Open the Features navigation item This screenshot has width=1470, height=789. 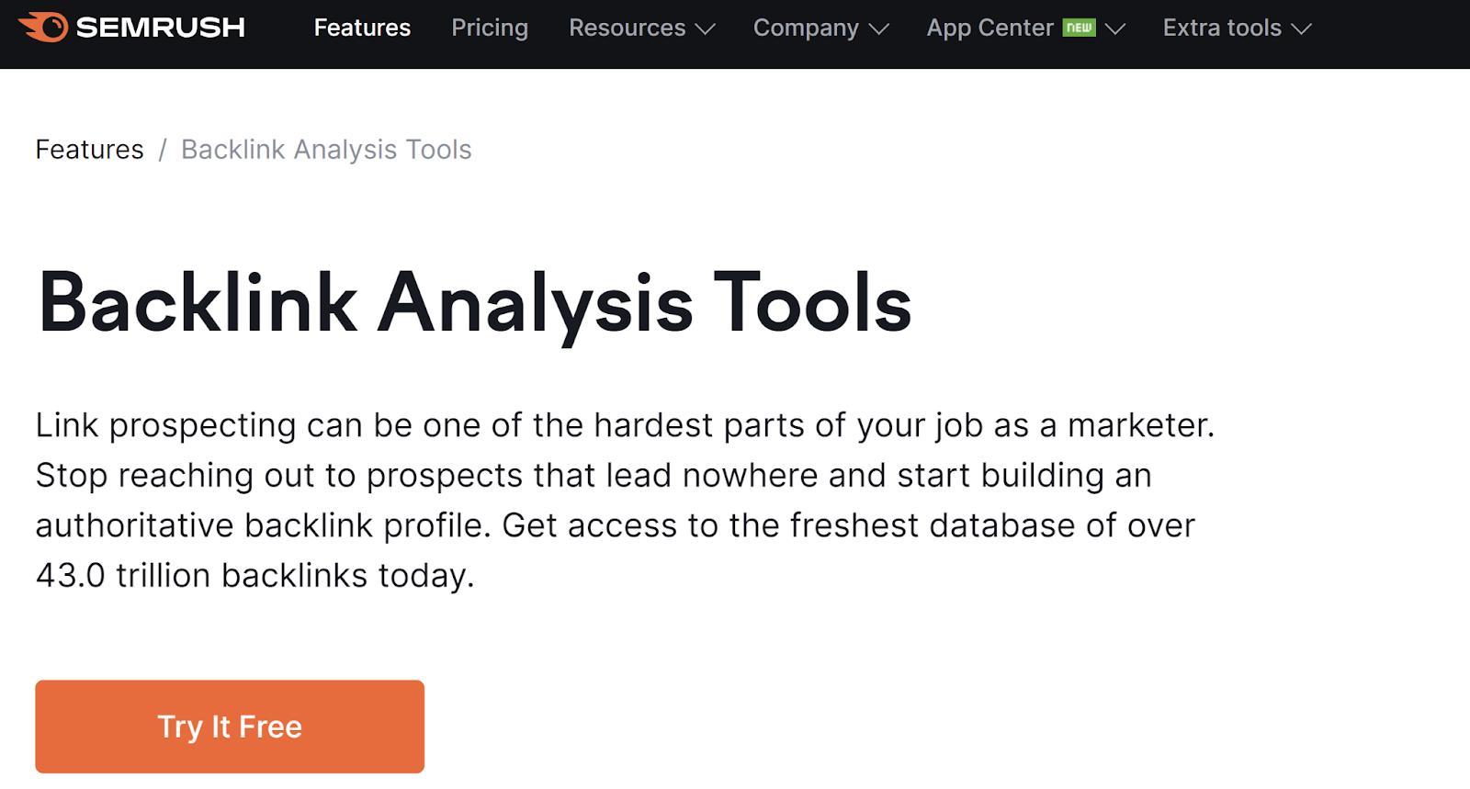point(362,28)
